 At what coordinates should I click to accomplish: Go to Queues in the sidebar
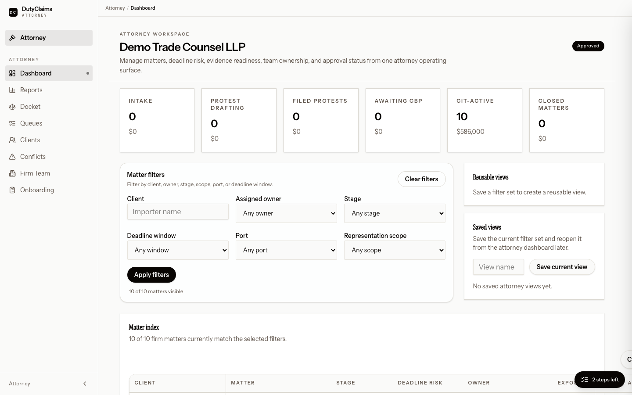pos(49,123)
